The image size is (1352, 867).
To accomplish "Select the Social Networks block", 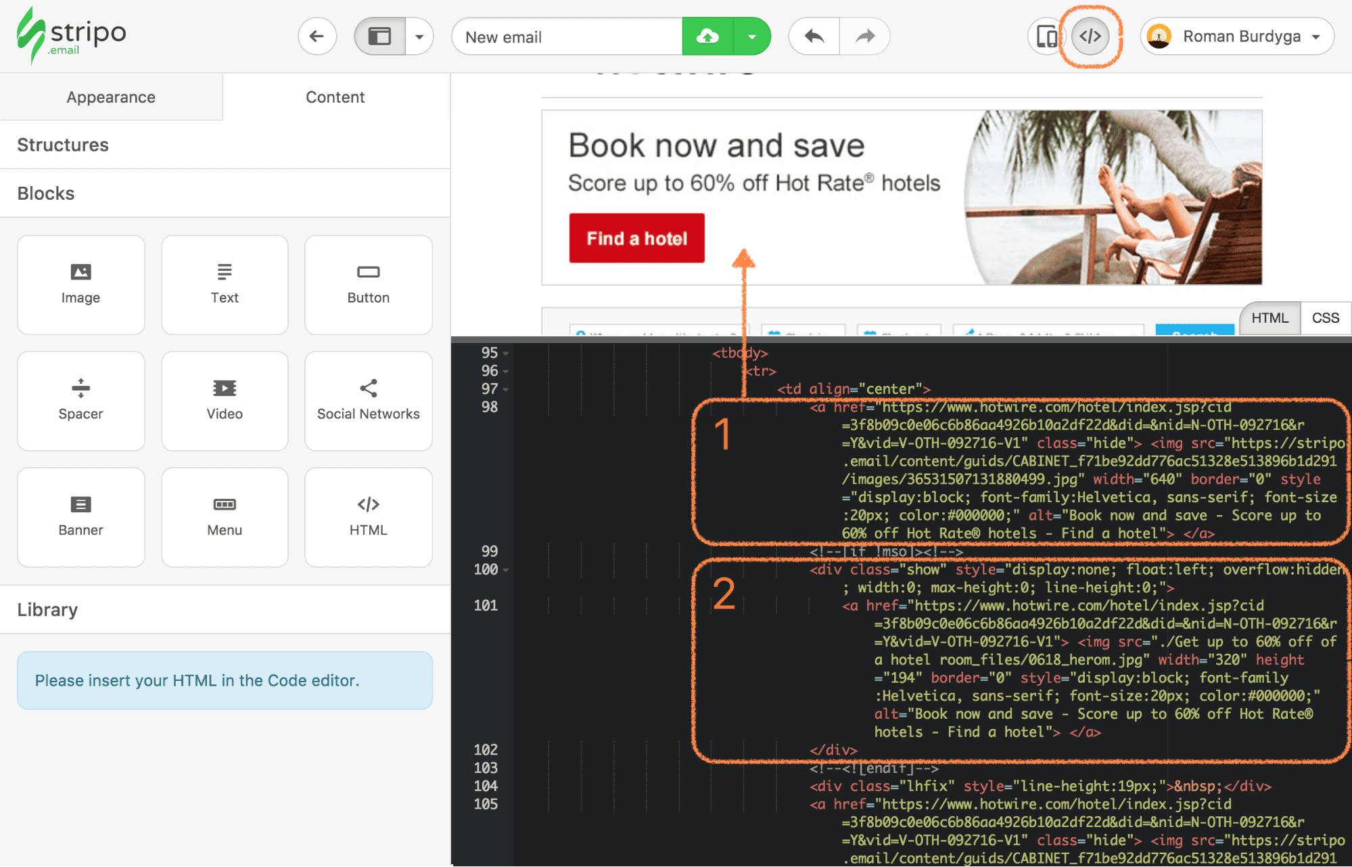I will click(368, 401).
